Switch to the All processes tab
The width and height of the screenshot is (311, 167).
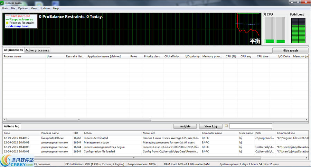13,50
